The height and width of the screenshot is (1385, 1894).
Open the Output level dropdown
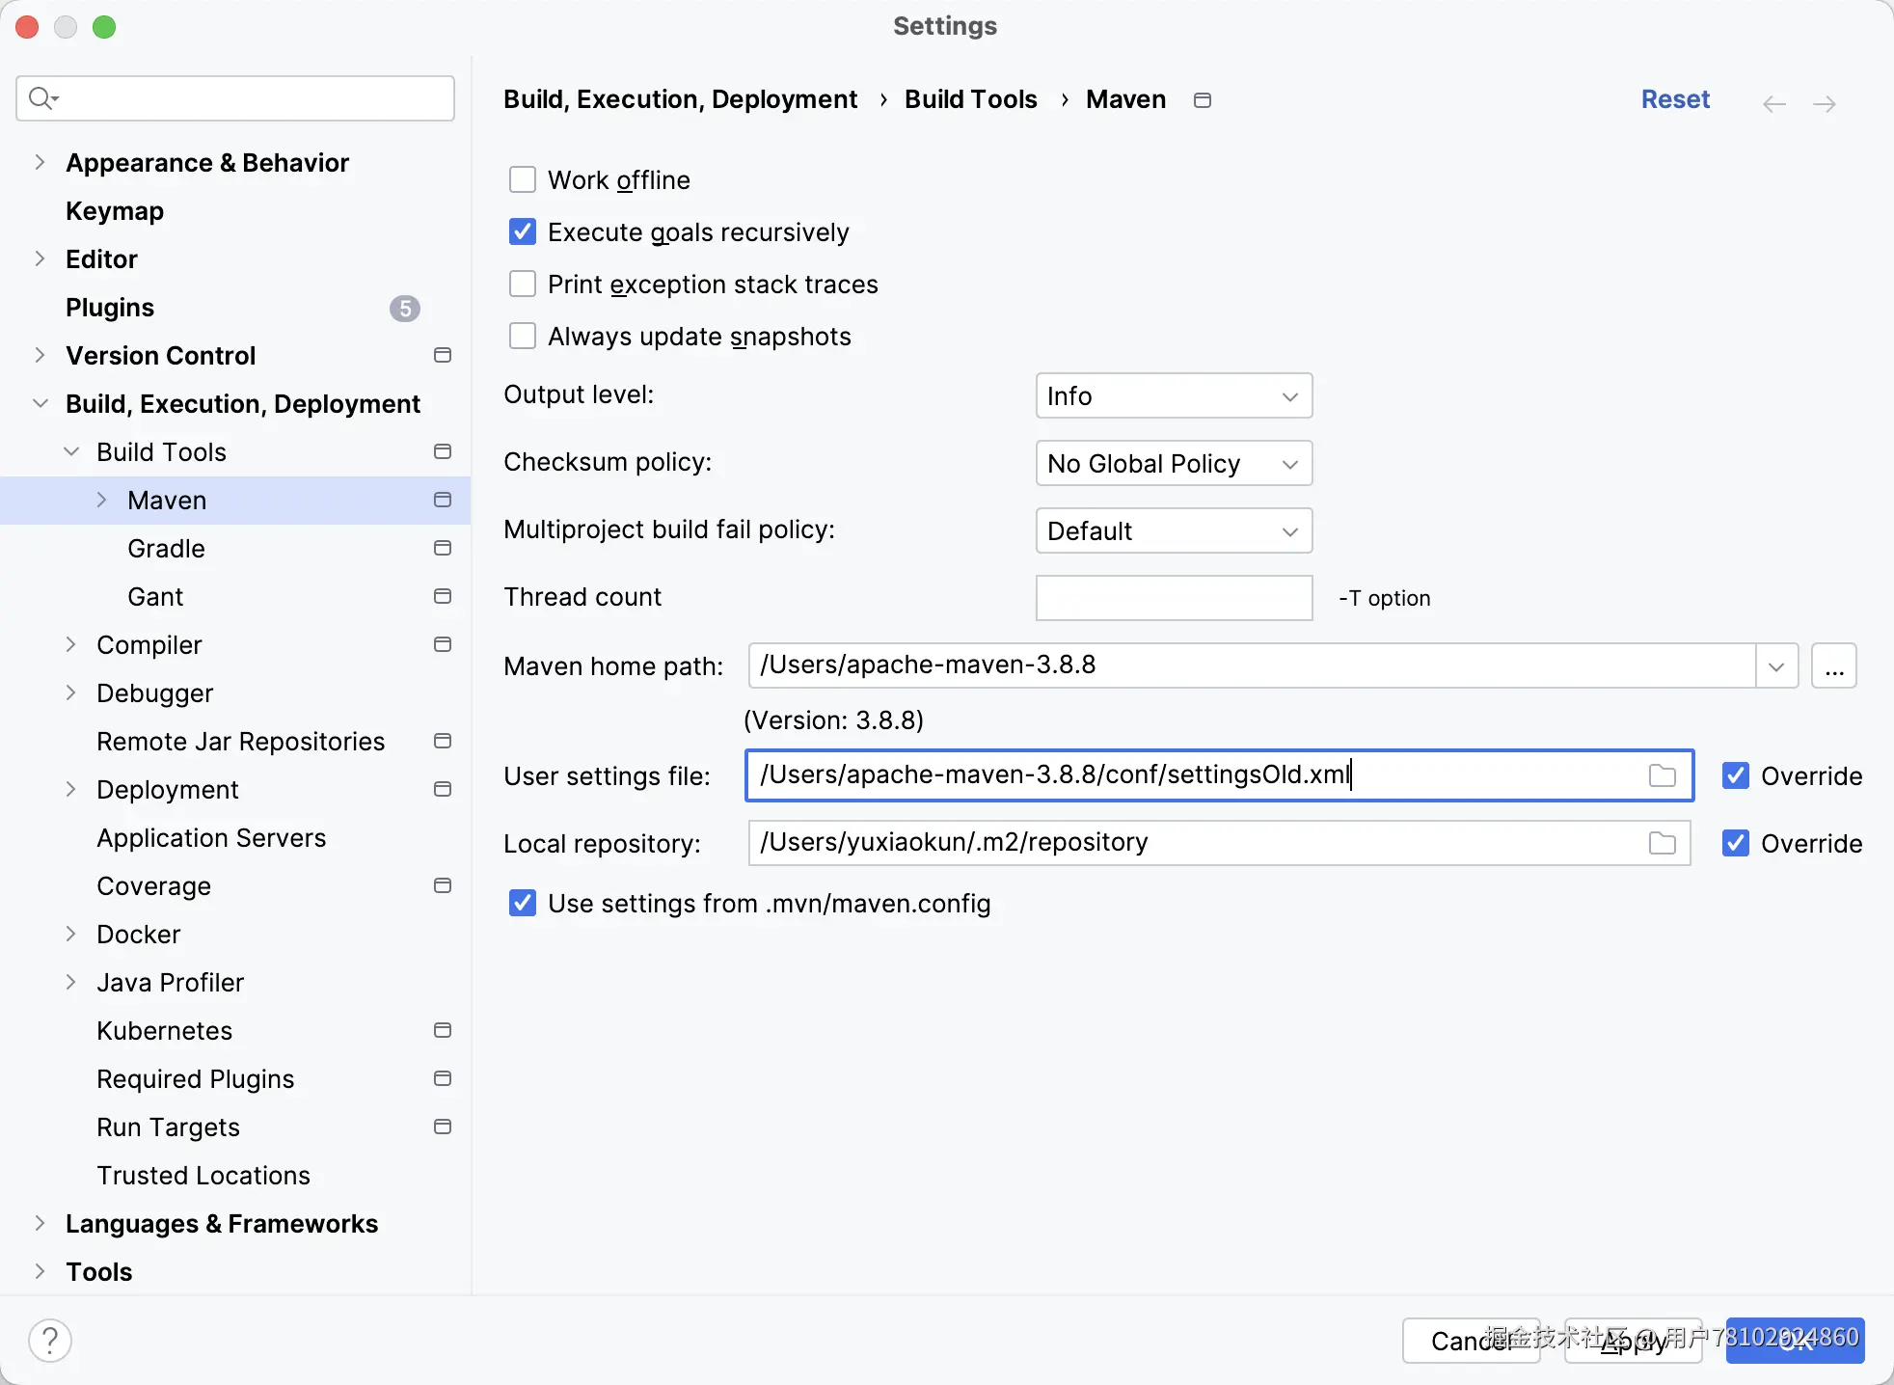coord(1174,396)
